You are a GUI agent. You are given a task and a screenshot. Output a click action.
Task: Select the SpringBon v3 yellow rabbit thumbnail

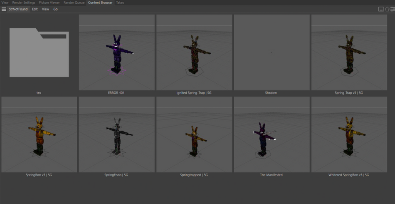point(39,134)
